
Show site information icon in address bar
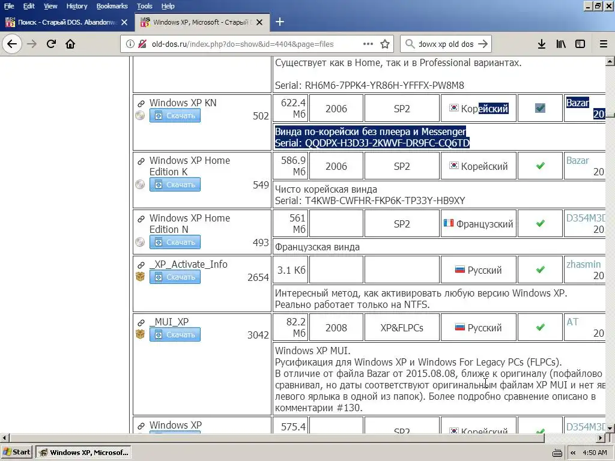click(x=130, y=44)
